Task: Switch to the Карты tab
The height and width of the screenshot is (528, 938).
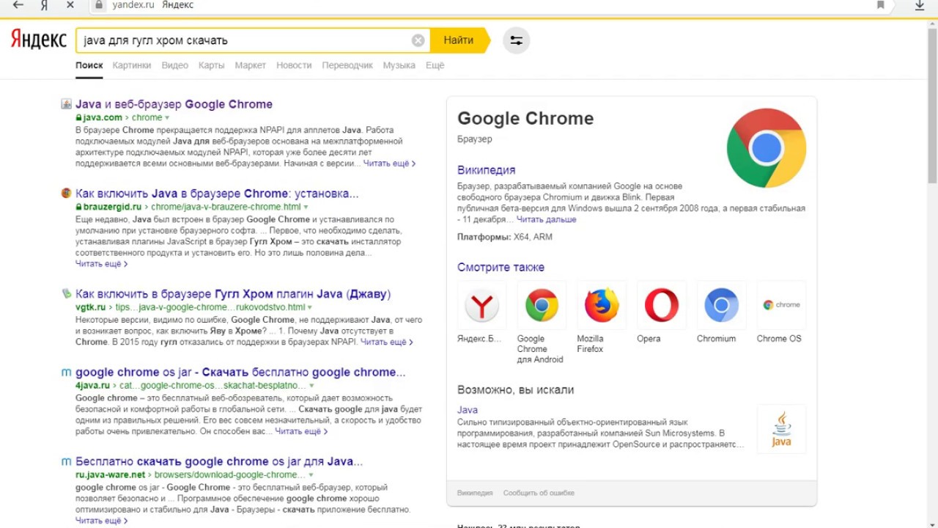Action: tap(212, 65)
